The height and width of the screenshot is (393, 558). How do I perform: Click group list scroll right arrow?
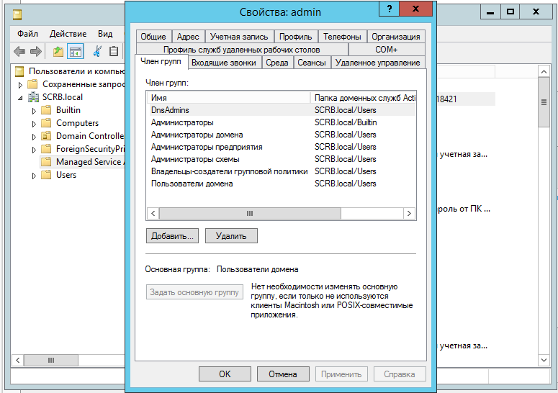[409, 213]
